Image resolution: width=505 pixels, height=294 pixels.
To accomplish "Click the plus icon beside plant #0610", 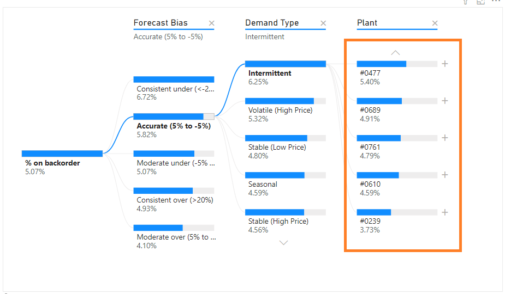I will (445, 175).
